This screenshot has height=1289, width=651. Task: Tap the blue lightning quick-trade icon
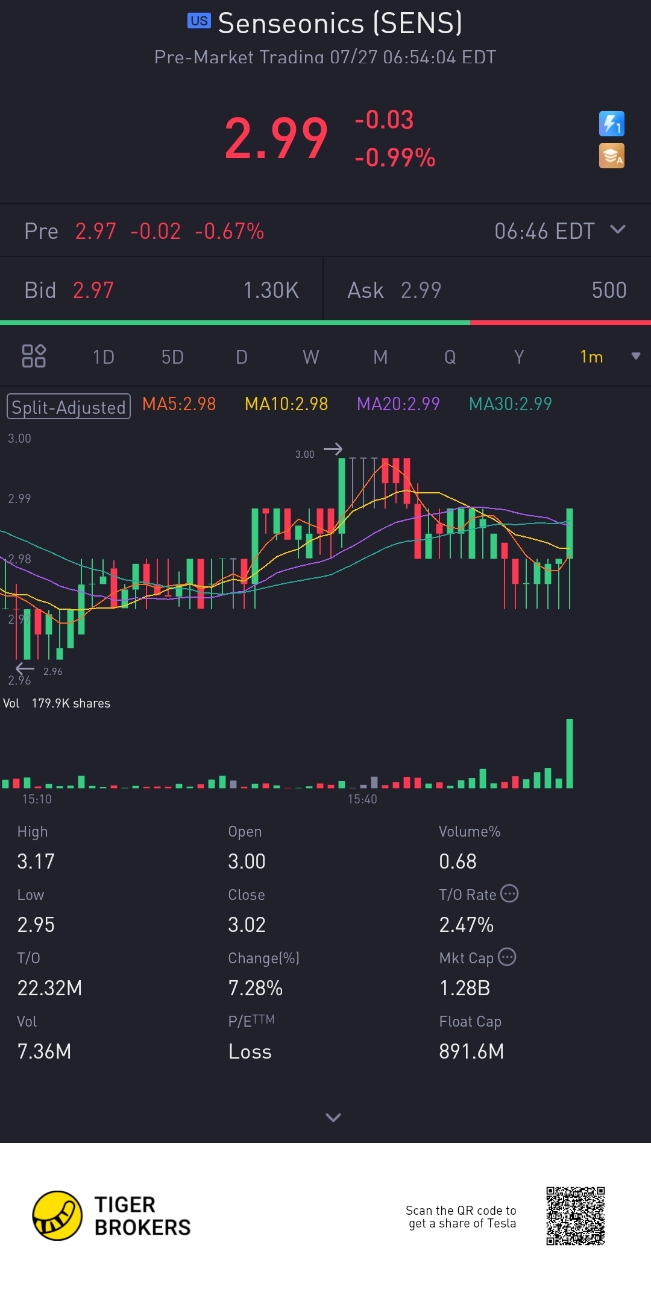(611, 124)
